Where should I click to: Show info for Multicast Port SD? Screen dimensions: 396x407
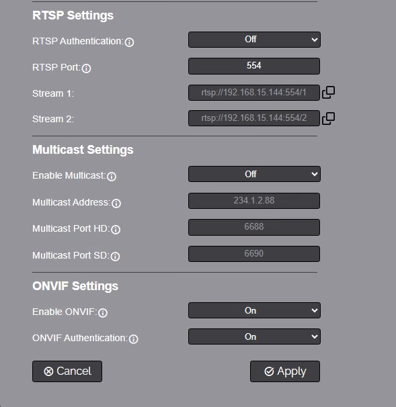pyautogui.click(x=115, y=257)
